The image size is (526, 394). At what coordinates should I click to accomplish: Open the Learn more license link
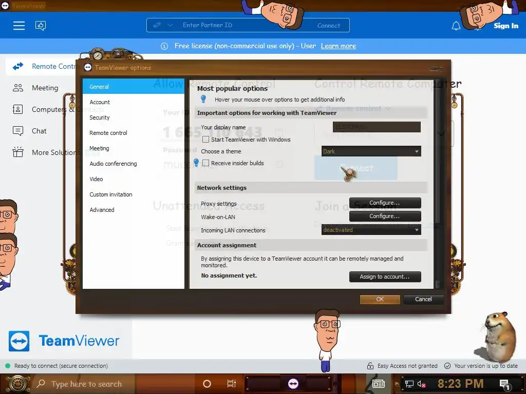pos(338,46)
